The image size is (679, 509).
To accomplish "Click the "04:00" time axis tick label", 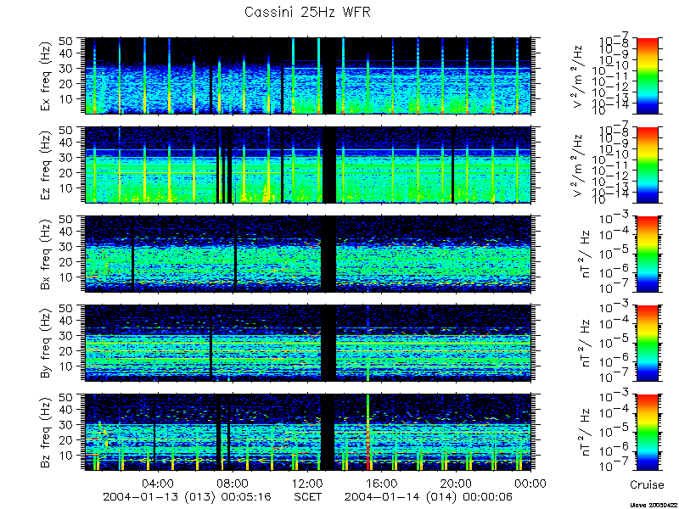I will (x=159, y=483).
